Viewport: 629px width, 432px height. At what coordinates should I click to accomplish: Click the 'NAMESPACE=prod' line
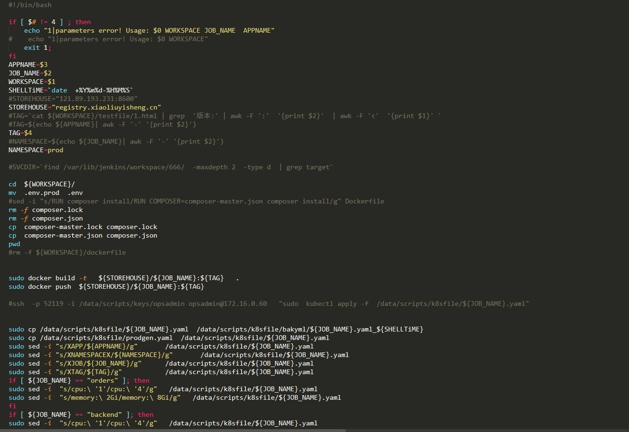click(x=36, y=150)
